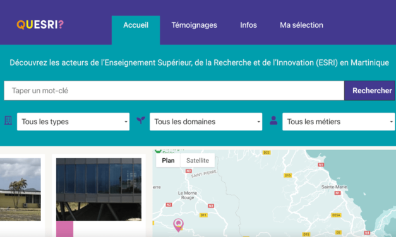Screen dimensions: 396x237
Task: Open the card with glass building photo
Action: pos(99,190)
